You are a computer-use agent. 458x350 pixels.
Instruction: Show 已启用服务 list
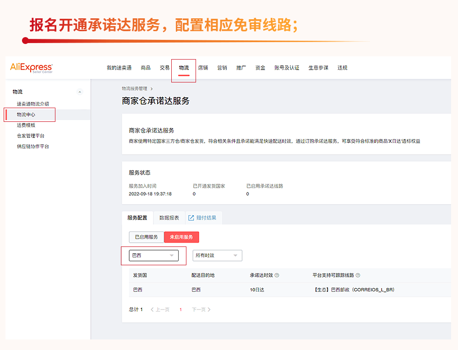[x=147, y=237]
